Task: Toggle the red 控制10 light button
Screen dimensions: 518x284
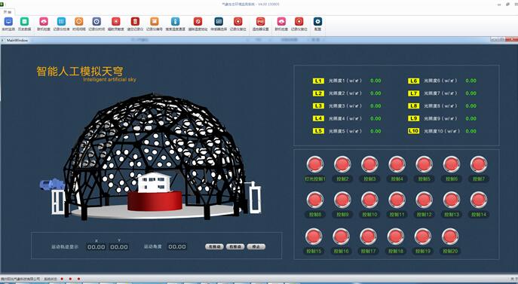Action: tap(369, 200)
